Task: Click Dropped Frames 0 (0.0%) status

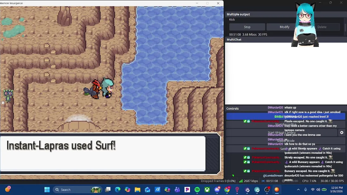Action: point(218,181)
